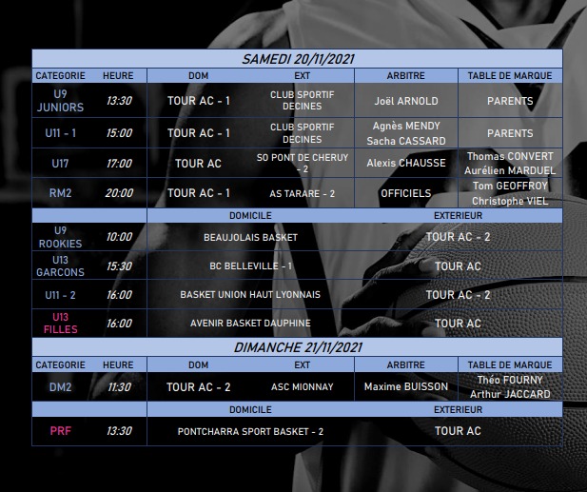This screenshot has height=492, width=587.
Task: Select 'Arthur JACCARD' table name
Action: [510, 394]
